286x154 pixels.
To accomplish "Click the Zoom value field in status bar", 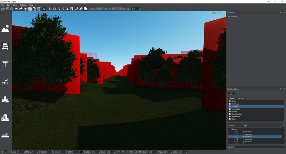I will [x=110, y=152].
